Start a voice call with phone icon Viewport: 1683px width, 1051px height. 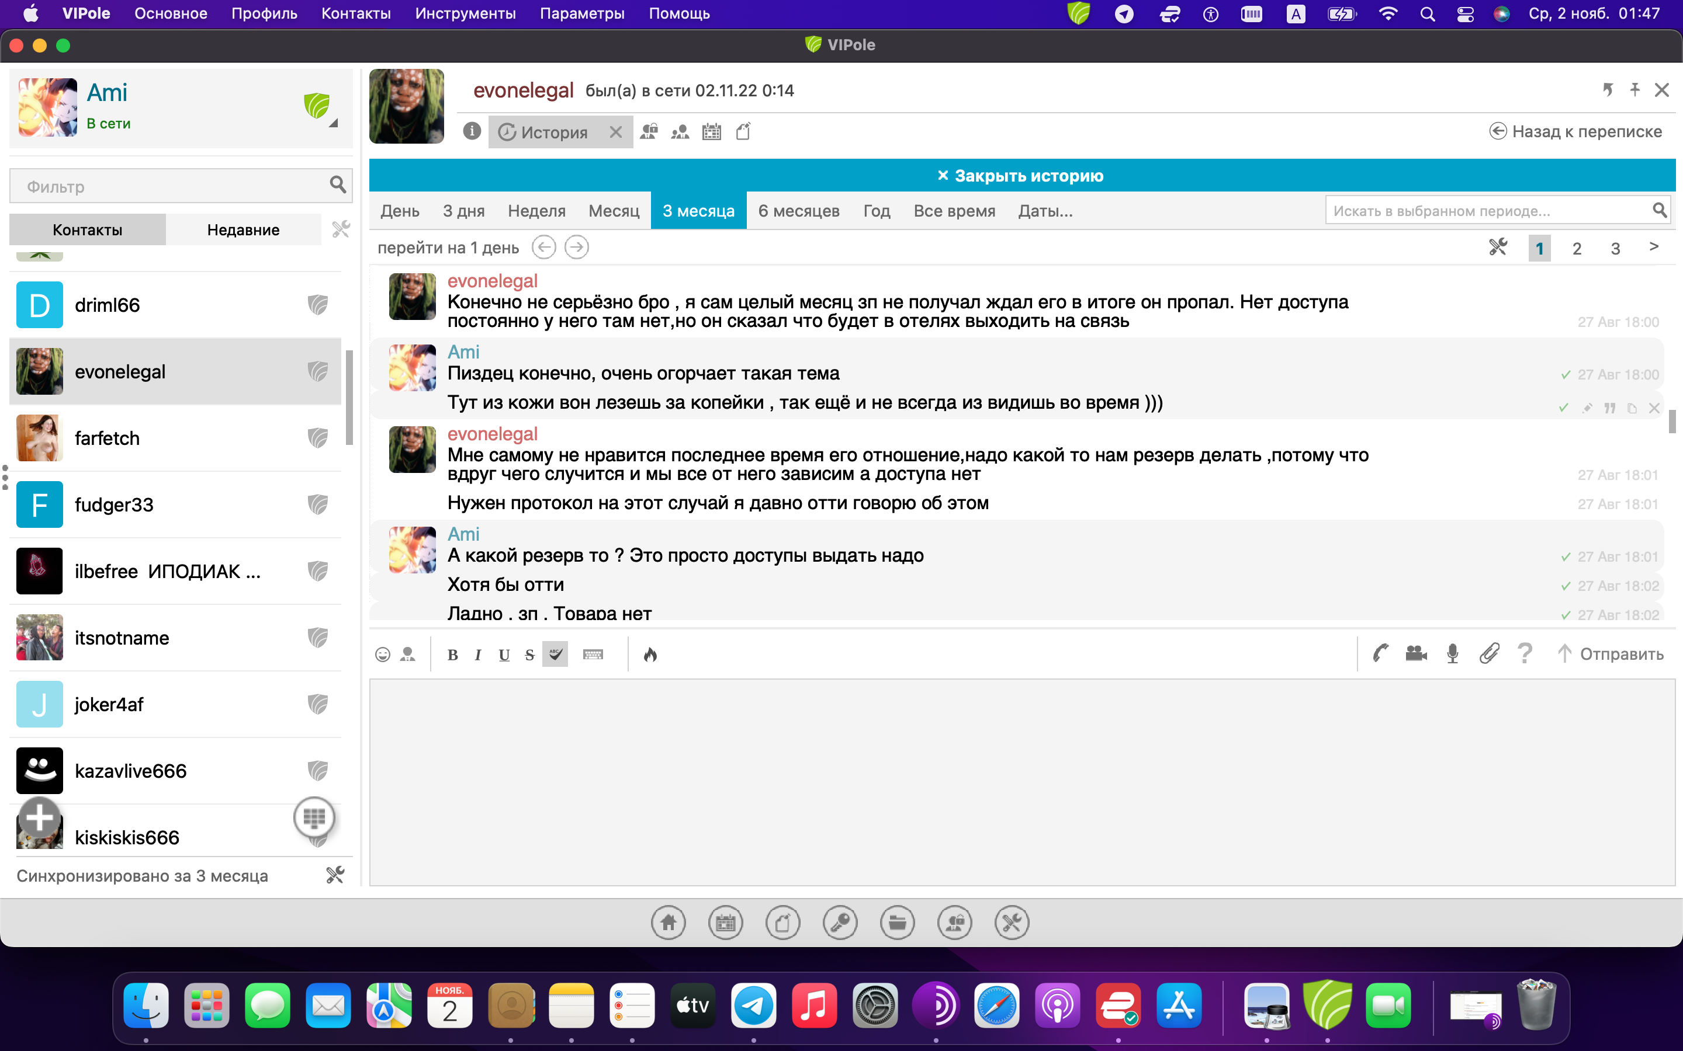point(1380,653)
